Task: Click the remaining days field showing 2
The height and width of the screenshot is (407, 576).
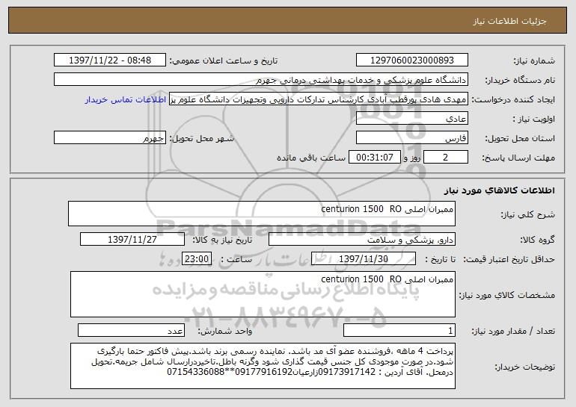Action: point(446,158)
